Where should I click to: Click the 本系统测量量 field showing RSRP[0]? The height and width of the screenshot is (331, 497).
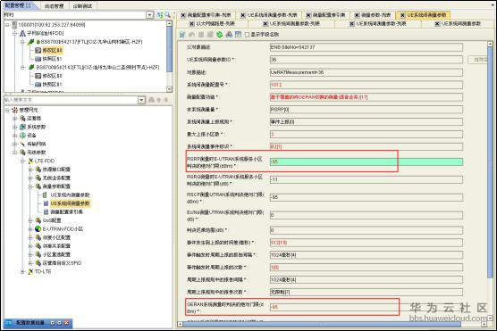[366, 110]
